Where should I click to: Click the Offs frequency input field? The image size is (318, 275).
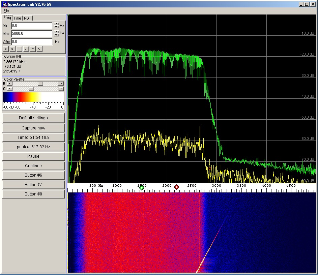click(x=32, y=42)
